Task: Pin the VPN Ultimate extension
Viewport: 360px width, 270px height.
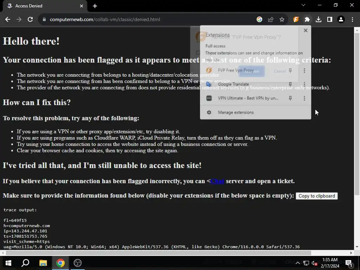Action: [290, 98]
